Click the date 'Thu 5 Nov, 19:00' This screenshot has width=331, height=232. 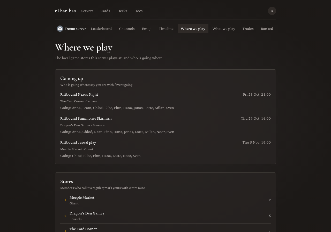[x=257, y=142]
